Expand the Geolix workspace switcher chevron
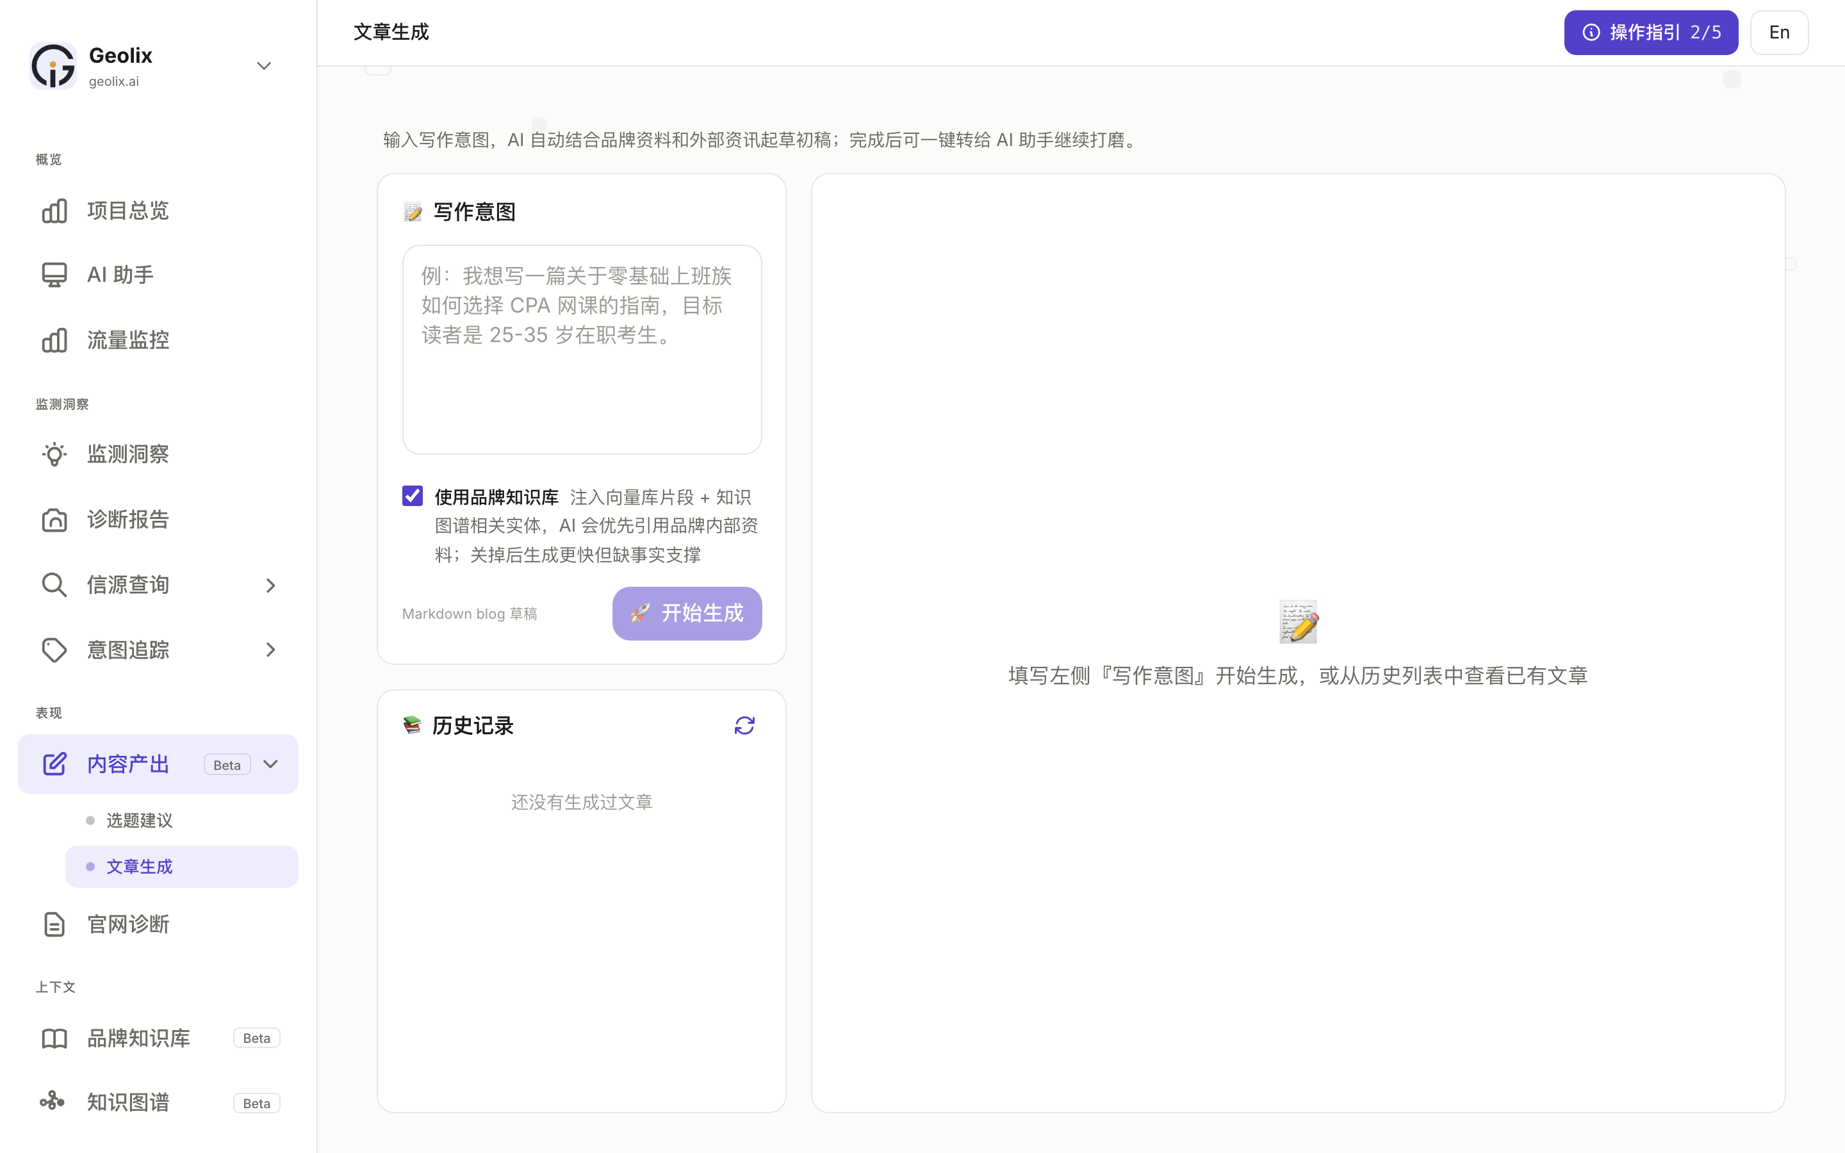Image resolution: width=1845 pixels, height=1153 pixels. (264, 65)
